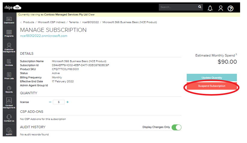
Task: Click the MANAGE SUBSCRIPTION heading
Action: [x=53, y=30]
